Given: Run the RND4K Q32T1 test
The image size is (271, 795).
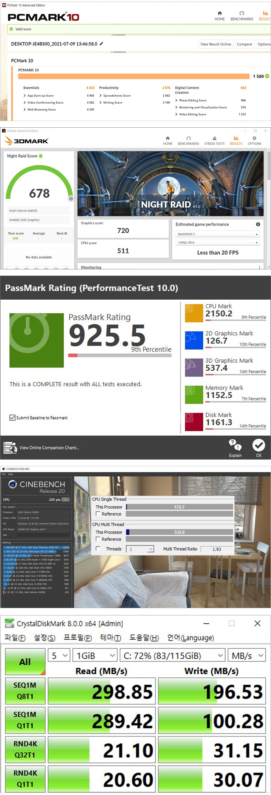Looking at the screenshot, I should pos(25,750).
